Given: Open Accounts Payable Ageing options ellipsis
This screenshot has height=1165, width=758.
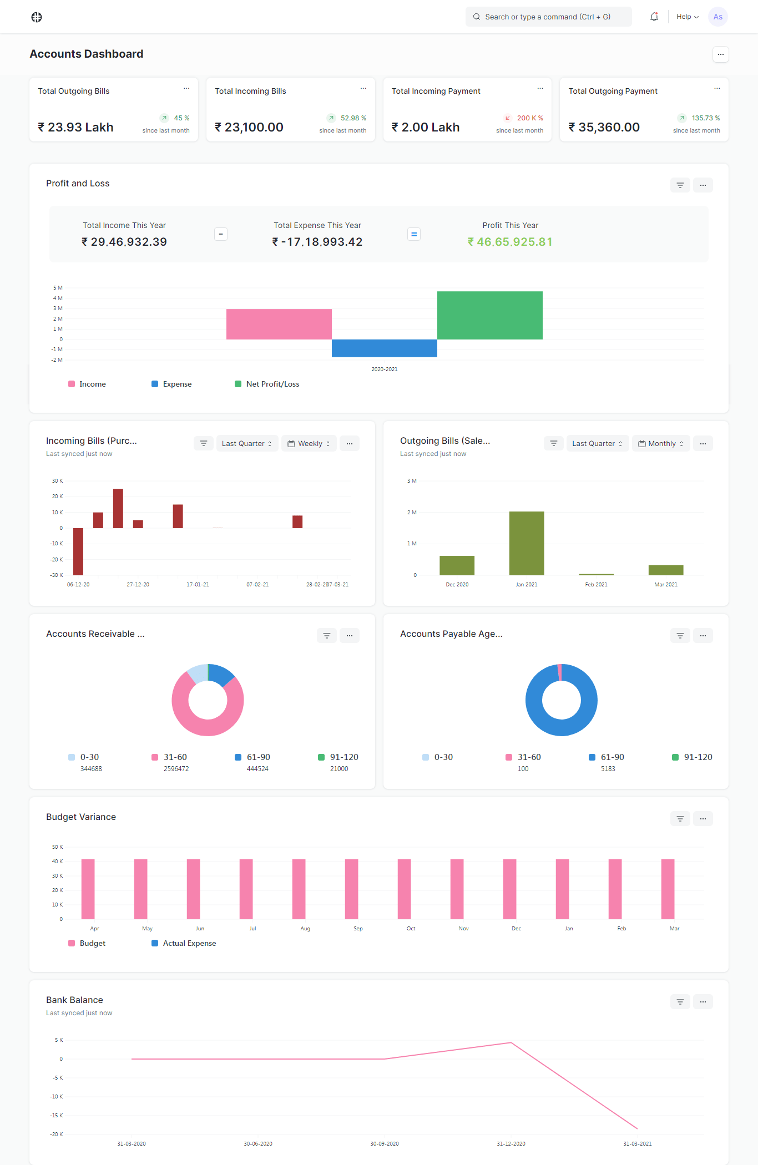Looking at the screenshot, I should (703, 636).
